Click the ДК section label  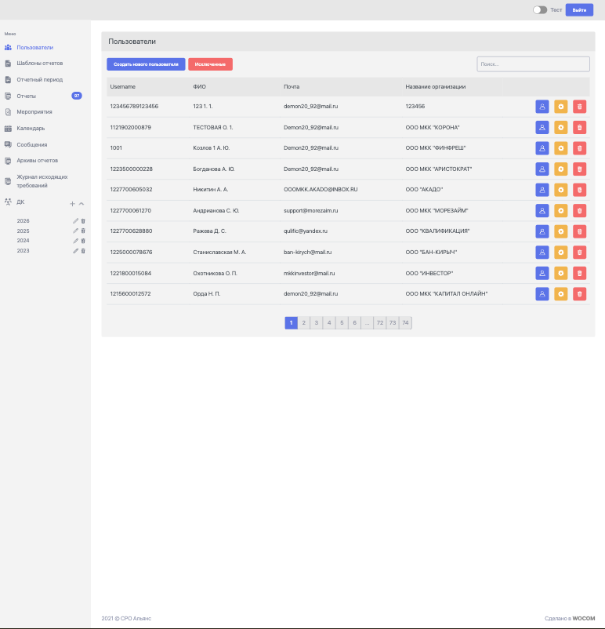20,202
